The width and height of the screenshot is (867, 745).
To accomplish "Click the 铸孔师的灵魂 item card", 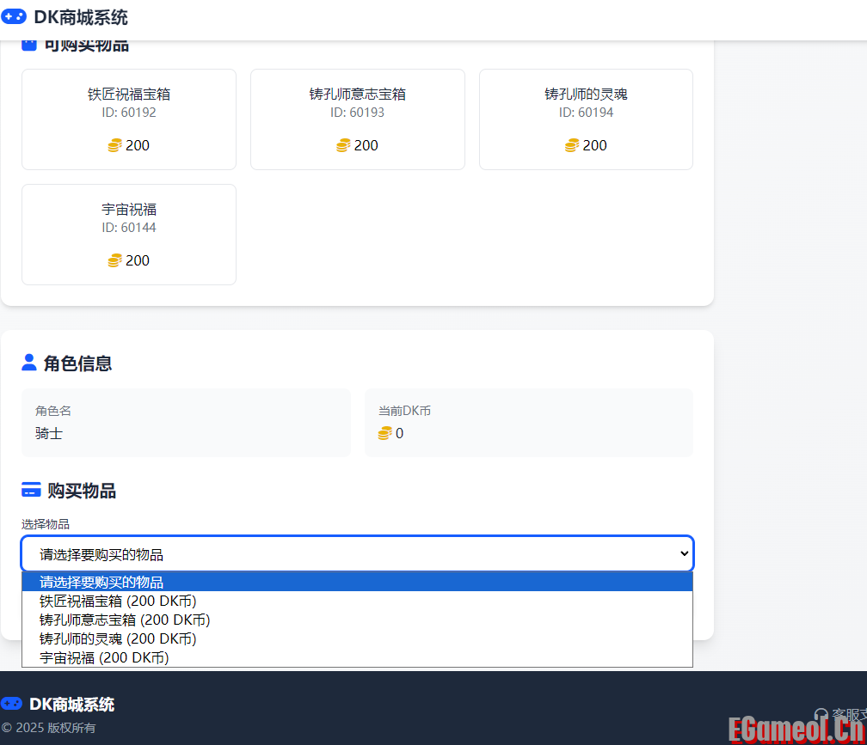I will (x=586, y=119).
